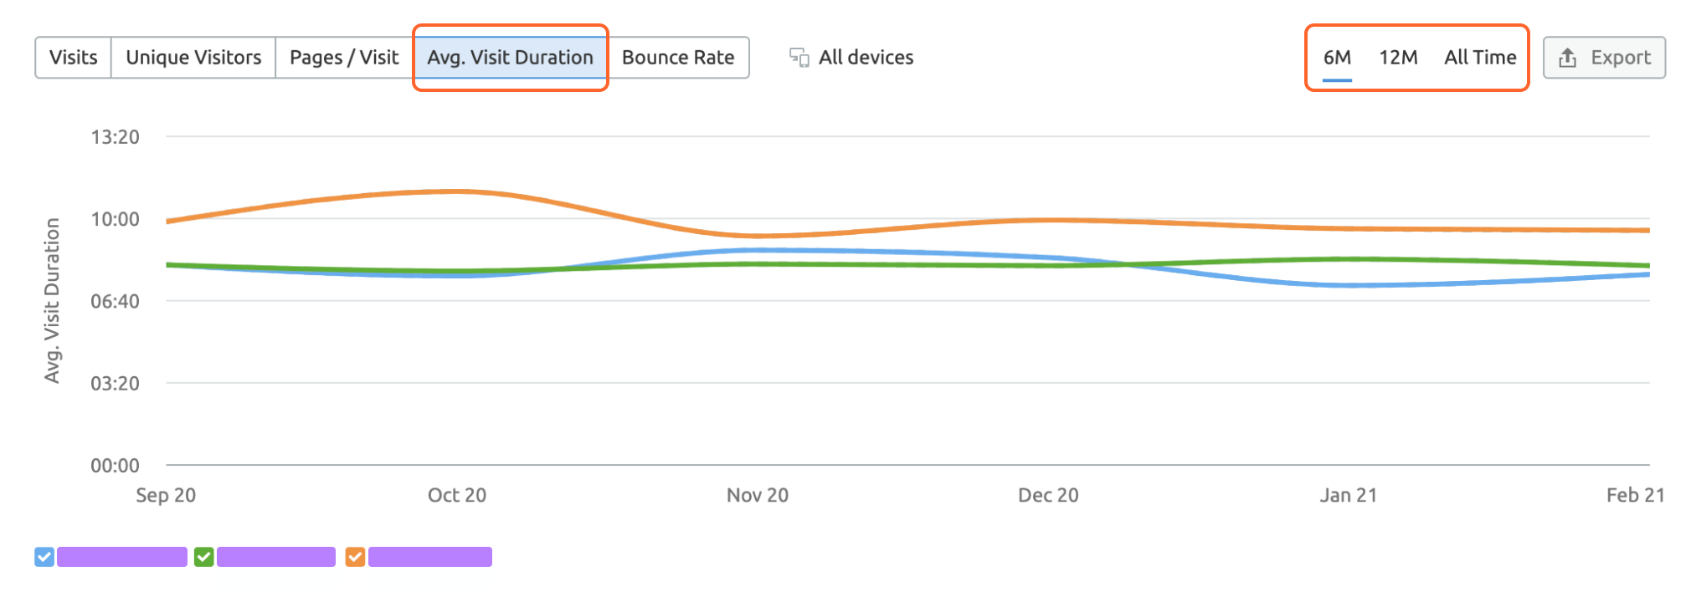Click the Export button
Viewport: 1691px width, 602px height.
1604,58
